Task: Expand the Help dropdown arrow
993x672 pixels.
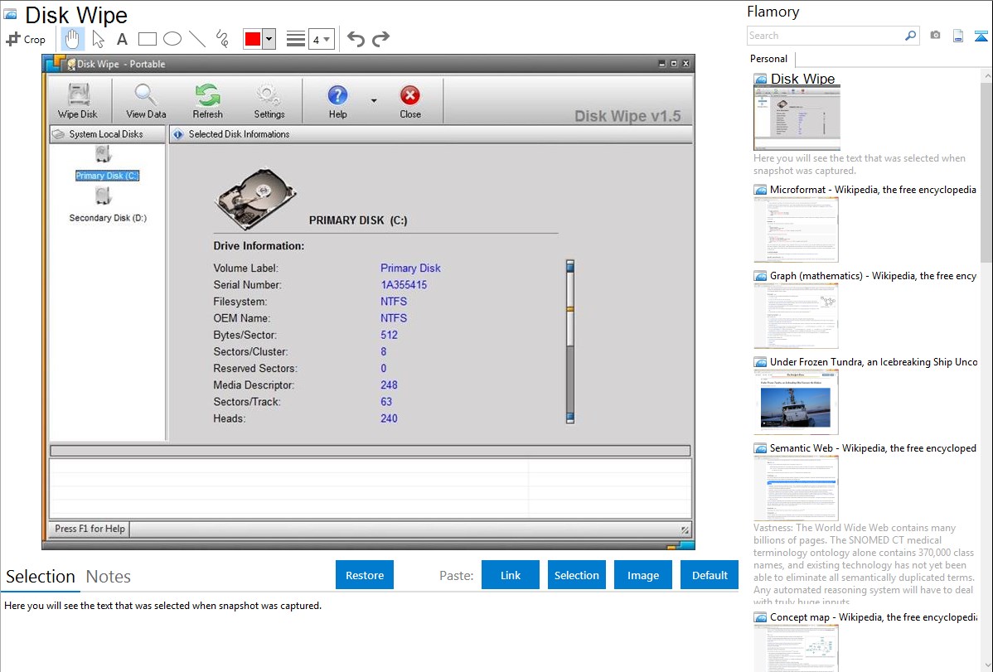Action: coord(374,101)
